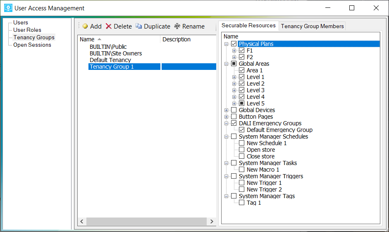389x232 pixels.
Task: Click the right scroll arrow in list
Action: pos(212,222)
